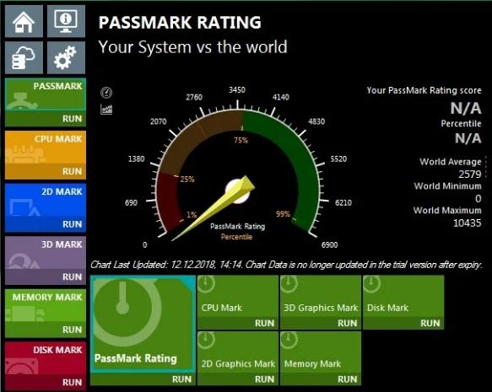The height and width of the screenshot is (392, 492).
Task: Click the 6900 gauge scale label
Action: click(329, 245)
